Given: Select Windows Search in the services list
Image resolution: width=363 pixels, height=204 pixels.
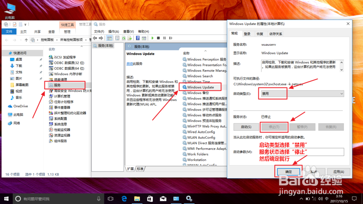Looking at the screenshot, I should [200, 76].
